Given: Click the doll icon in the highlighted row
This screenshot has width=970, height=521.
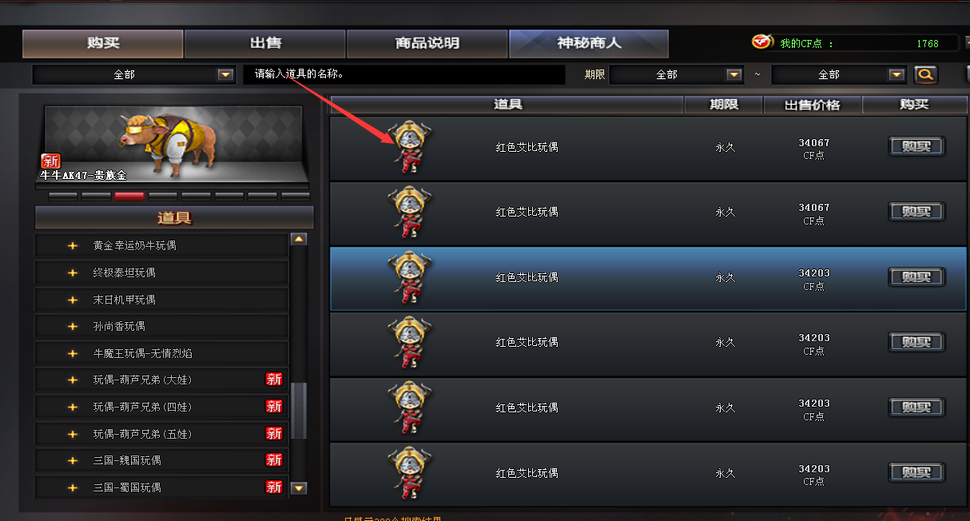Looking at the screenshot, I should (x=410, y=277).
